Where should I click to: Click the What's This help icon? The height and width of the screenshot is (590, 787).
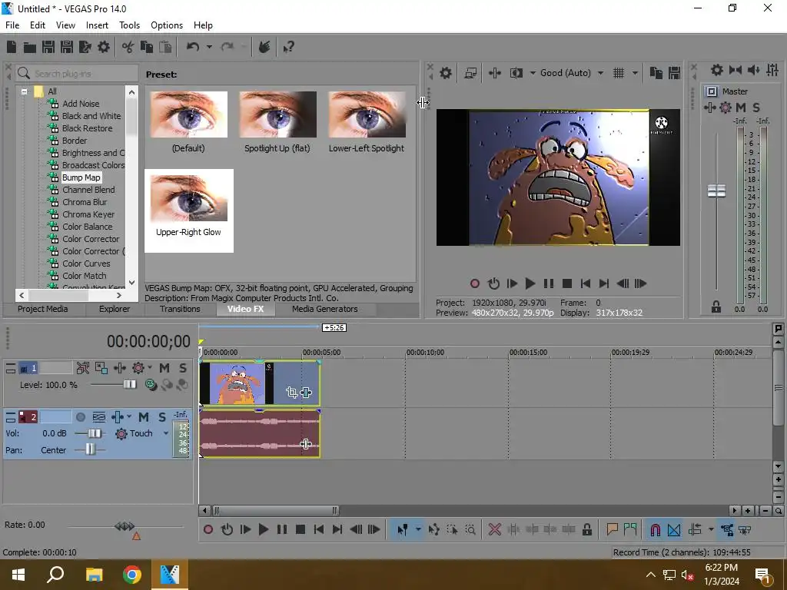tap(288, 47)
